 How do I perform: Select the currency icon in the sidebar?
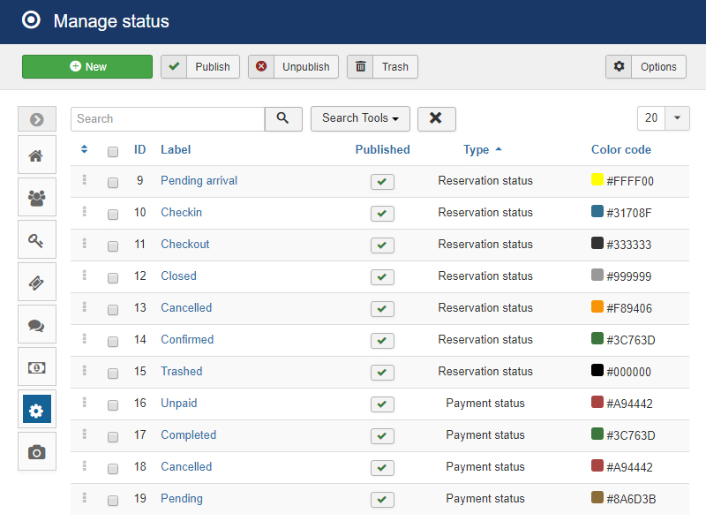tap(36, 366)
